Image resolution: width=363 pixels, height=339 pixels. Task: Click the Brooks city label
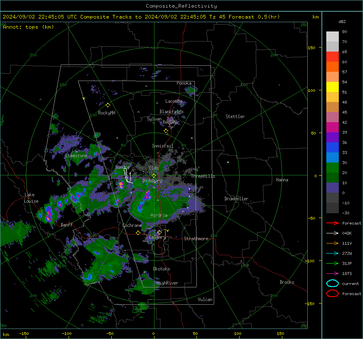point(287,282)
